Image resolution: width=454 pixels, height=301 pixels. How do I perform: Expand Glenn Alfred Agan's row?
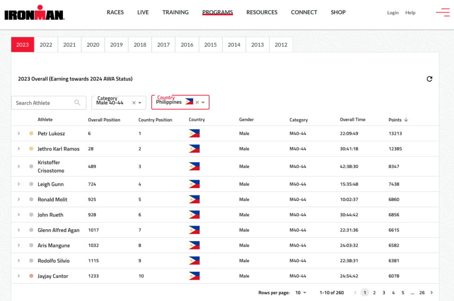pos(19,230)
